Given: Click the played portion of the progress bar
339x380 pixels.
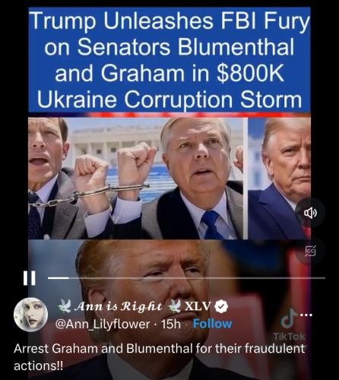Looking at the screenshot, I should click(x=58, y=278).
